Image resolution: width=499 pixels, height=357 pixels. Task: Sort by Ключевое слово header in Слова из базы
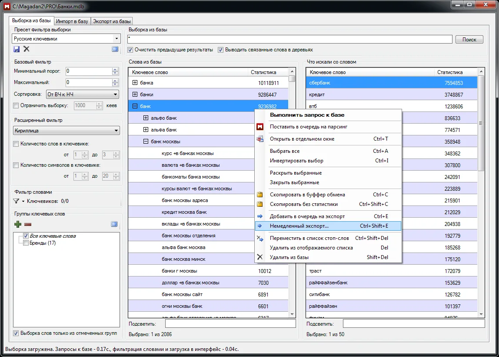[188, 72]
